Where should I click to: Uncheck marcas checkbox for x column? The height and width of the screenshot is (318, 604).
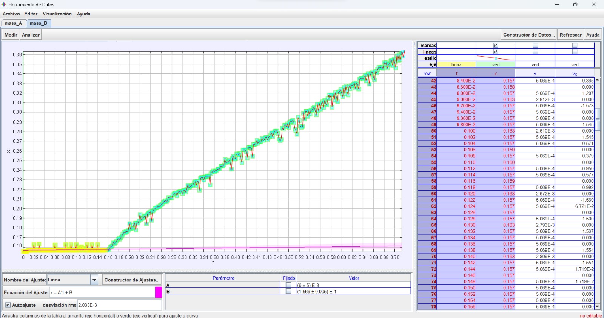pos(495,45)
